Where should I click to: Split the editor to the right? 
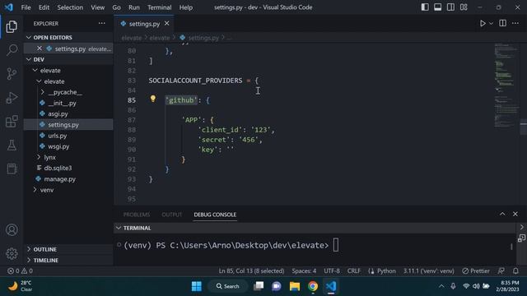tap(502, 23)
